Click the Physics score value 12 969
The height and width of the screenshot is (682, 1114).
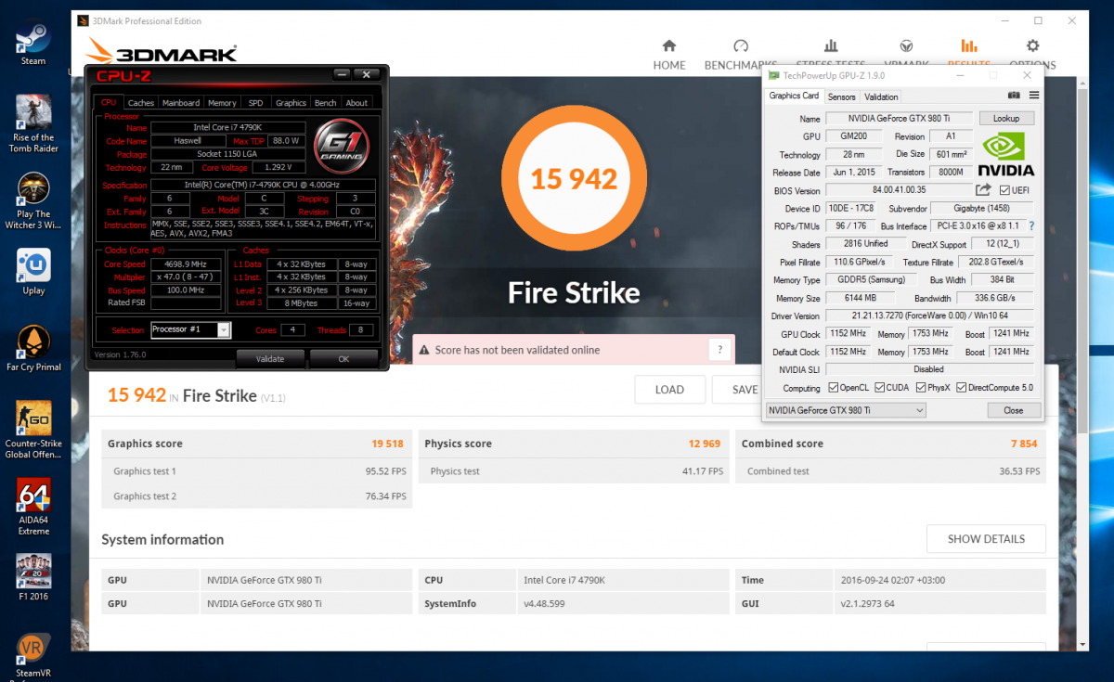pyautogui.click(x=704, y=444)
